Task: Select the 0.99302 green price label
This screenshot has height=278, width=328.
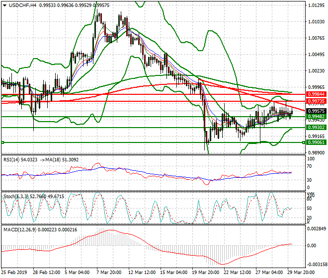Action: 316,128
